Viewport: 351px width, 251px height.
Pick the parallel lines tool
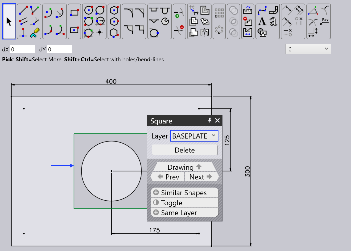pos(23,21)
